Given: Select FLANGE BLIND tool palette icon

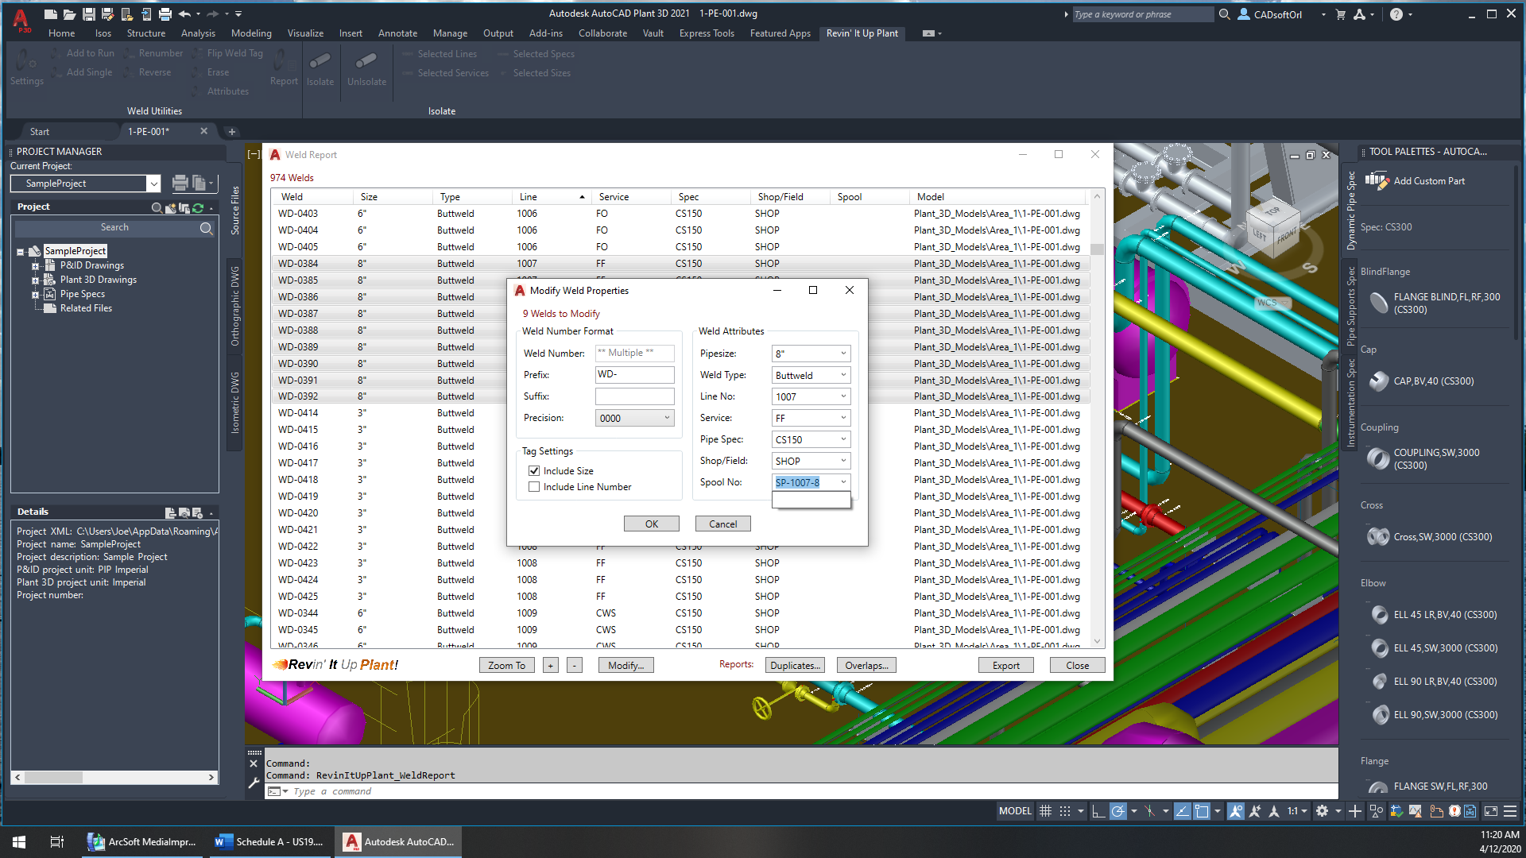Looking at the screenshot, I should coord(1379,303).
